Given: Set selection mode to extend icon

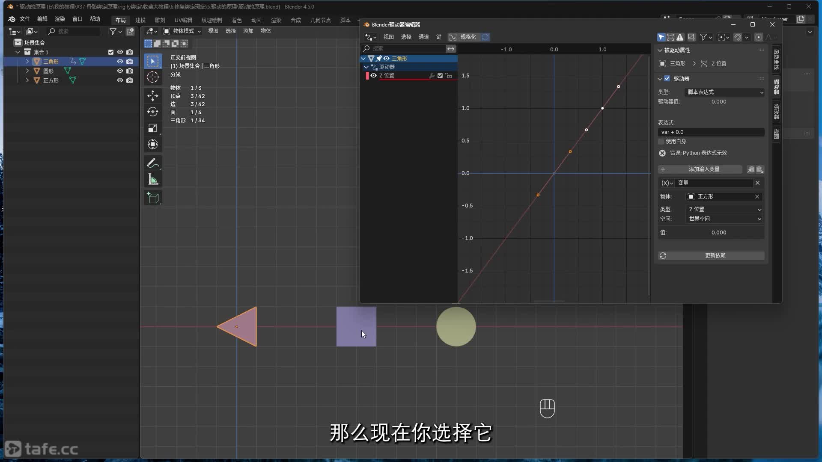Looking at the screenshot, I should point(157,44).
